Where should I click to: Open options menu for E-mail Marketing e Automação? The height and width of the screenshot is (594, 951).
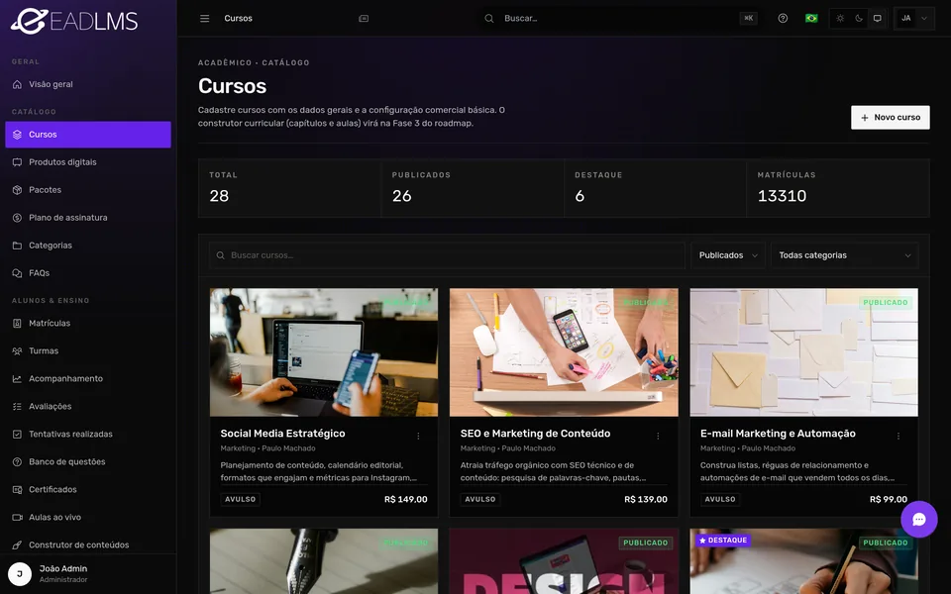click(898, 436)
